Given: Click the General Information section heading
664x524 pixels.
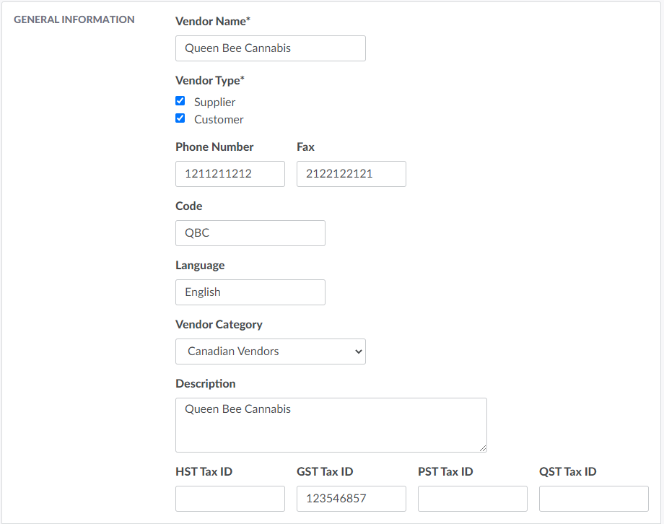Looking at the screenshot, I should click(74, 19).
